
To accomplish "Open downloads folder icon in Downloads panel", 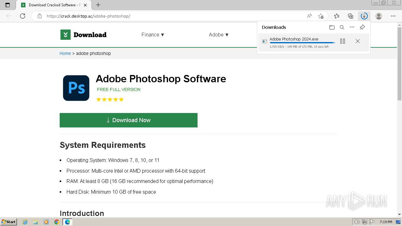I will [x=332, y=27].
